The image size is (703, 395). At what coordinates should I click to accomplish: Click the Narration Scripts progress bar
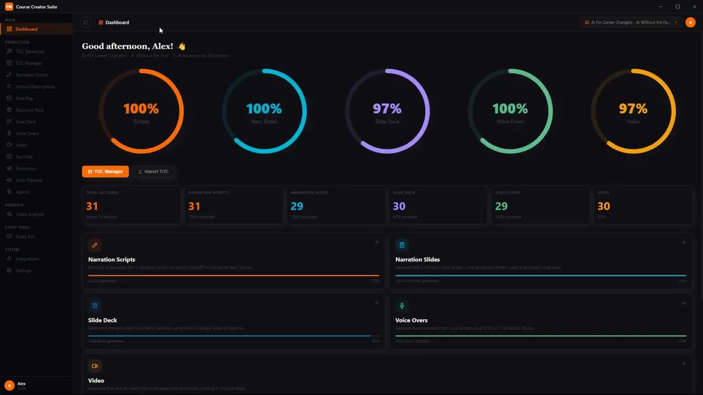coord(233,275)
